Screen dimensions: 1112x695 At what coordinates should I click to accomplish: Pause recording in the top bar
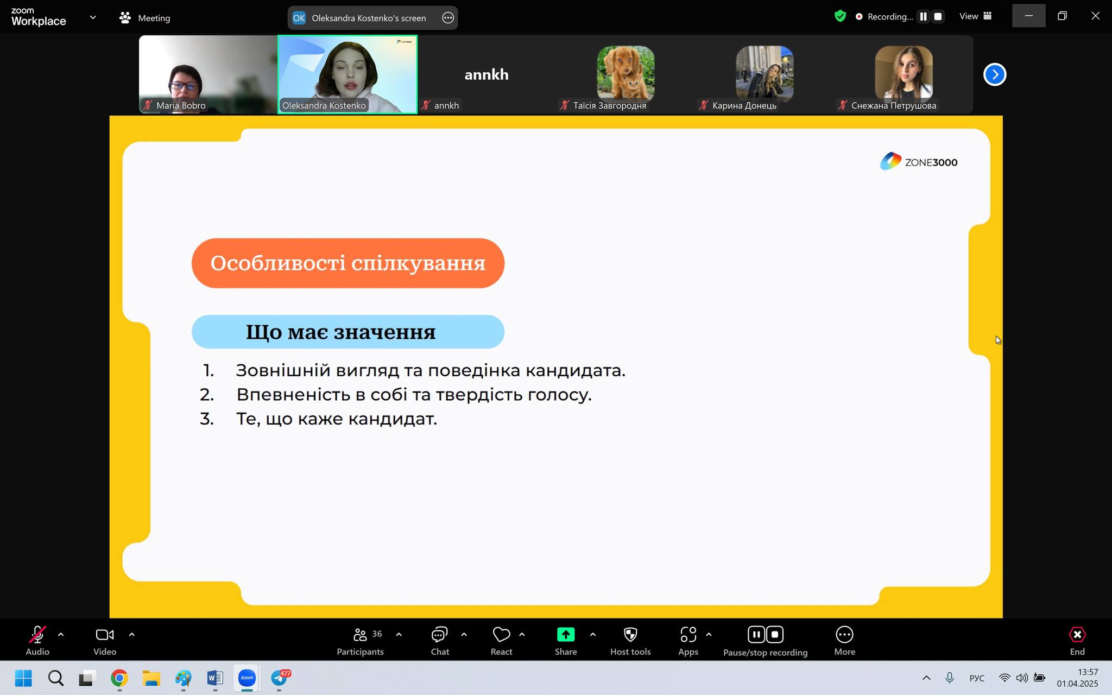(x=923, y=17)
